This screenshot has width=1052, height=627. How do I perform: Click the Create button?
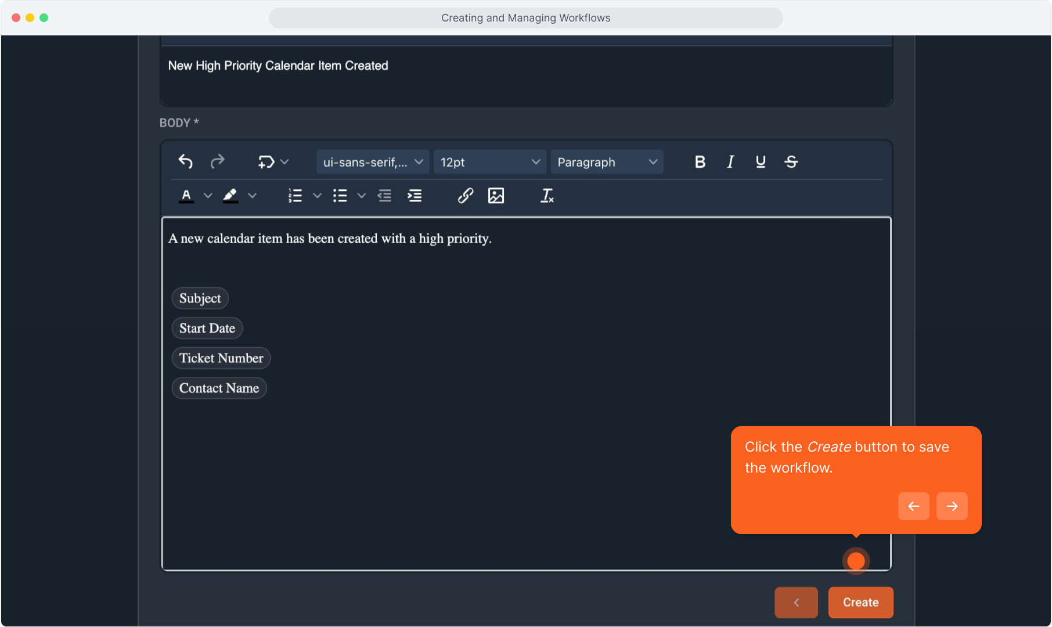pos(860,602)
